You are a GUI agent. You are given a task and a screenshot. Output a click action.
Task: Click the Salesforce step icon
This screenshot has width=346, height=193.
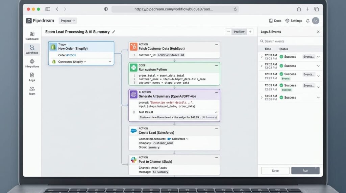click(x=133, y=131)
